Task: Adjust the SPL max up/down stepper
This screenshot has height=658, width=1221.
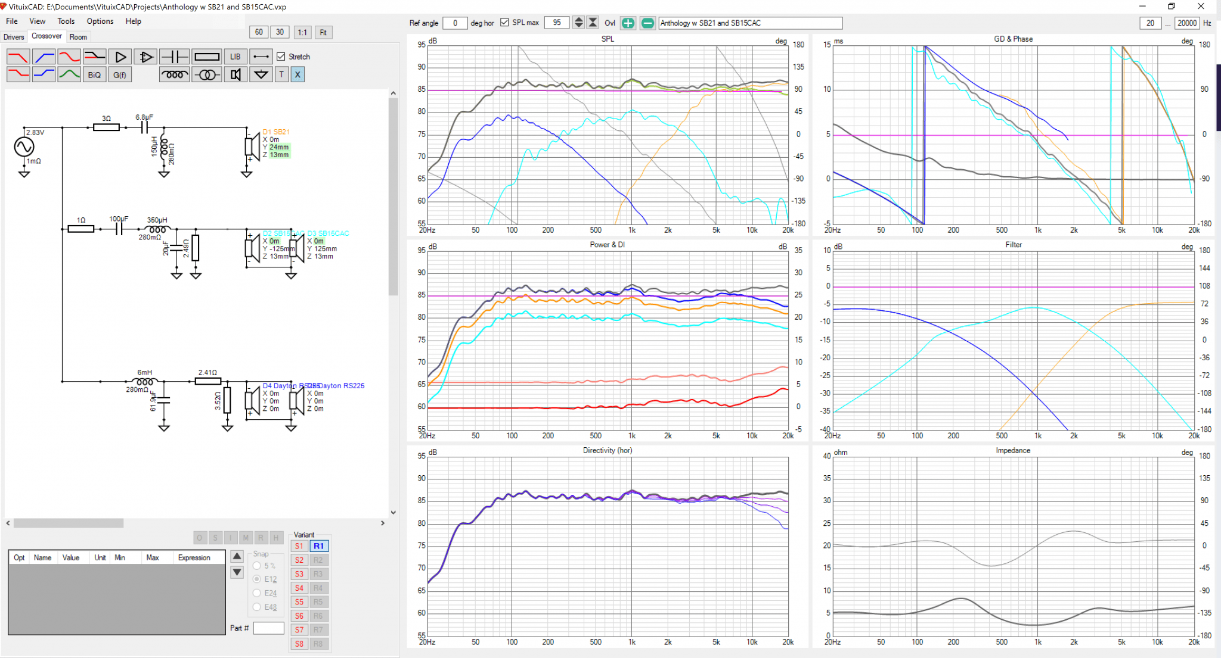Action: 578,23
